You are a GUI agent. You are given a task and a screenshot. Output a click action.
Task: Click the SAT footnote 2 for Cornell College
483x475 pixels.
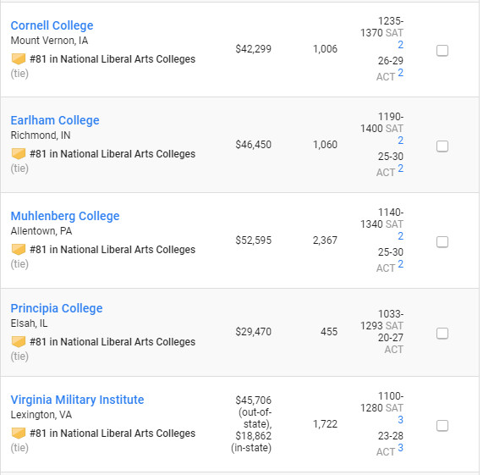pyautogui.click(x=400, y=45)
